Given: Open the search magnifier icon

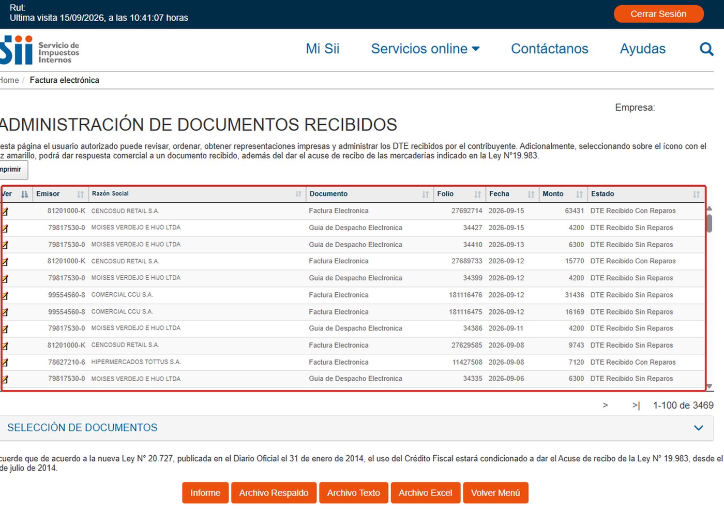Looking at the screenshot, I should (x=706, y=49).
